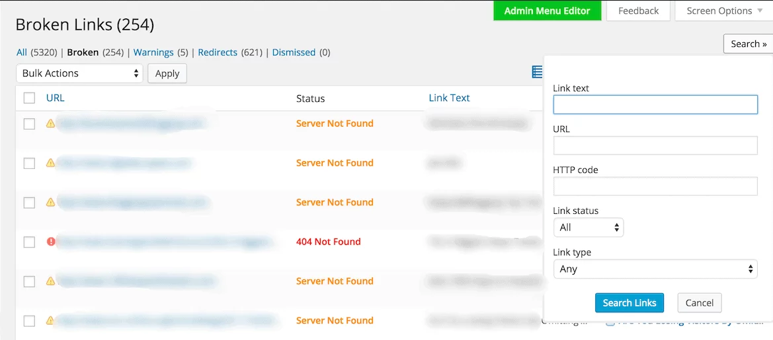Click the HTTP code label
Screen dimensions: 773x340
[x=576, y=170]
